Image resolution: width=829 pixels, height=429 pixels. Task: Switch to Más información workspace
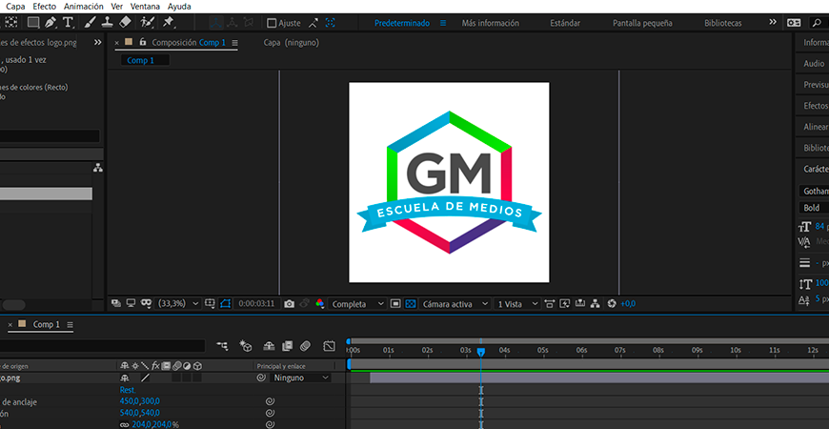[490, 23]
